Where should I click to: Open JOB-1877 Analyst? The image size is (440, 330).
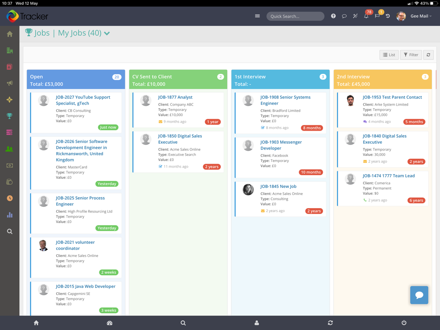[175, 97]
